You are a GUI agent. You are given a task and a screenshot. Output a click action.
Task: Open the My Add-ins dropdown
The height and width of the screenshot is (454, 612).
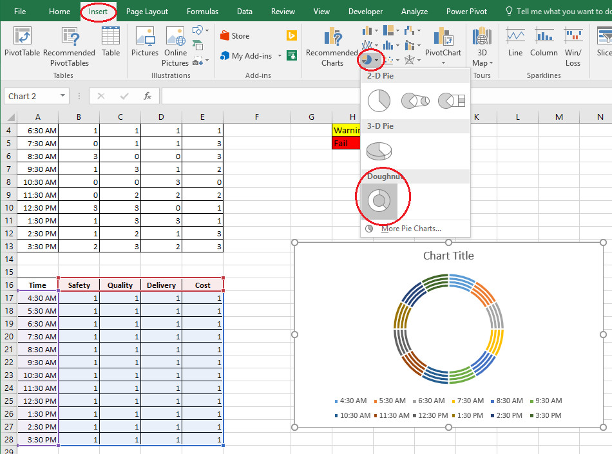(x=280, y=56)
